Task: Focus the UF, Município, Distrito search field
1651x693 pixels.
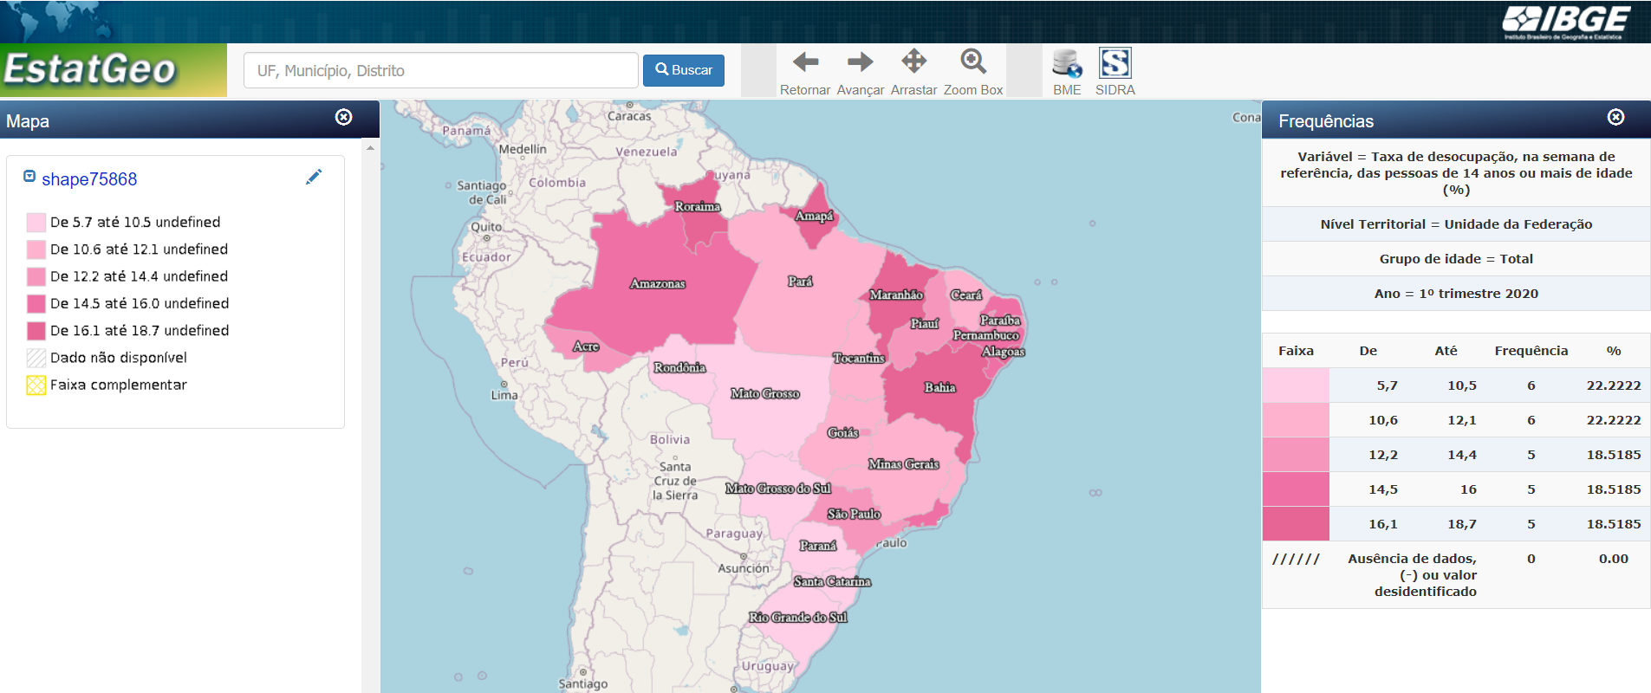Action: click(x=441, y=70)
